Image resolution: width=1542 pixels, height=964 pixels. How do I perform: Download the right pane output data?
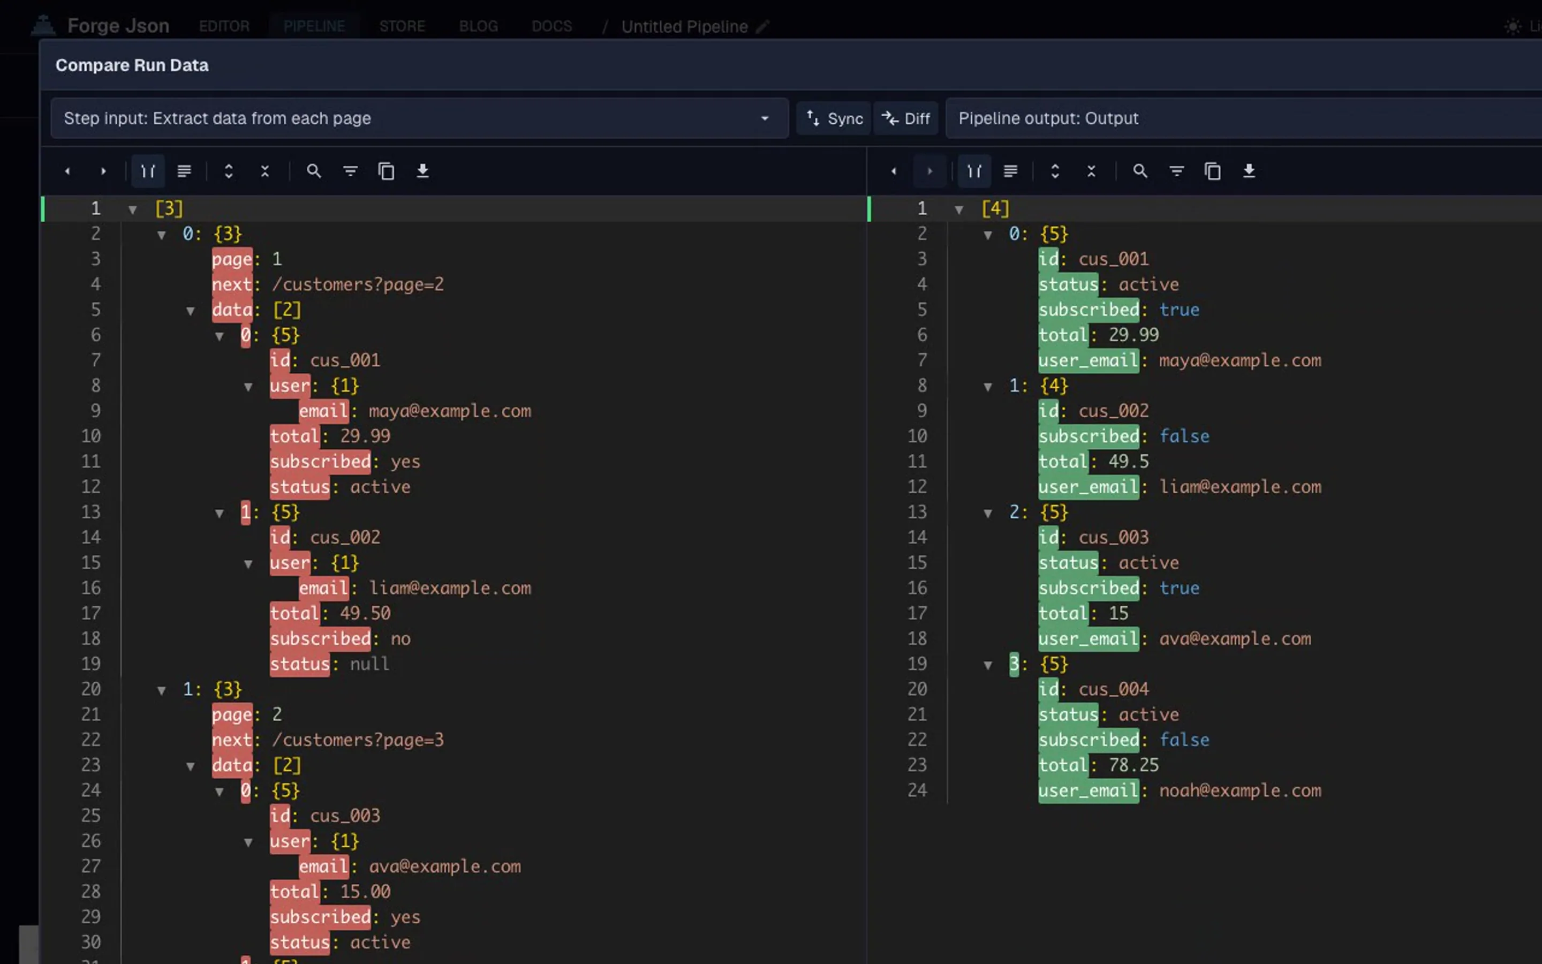coord(1249,171)
